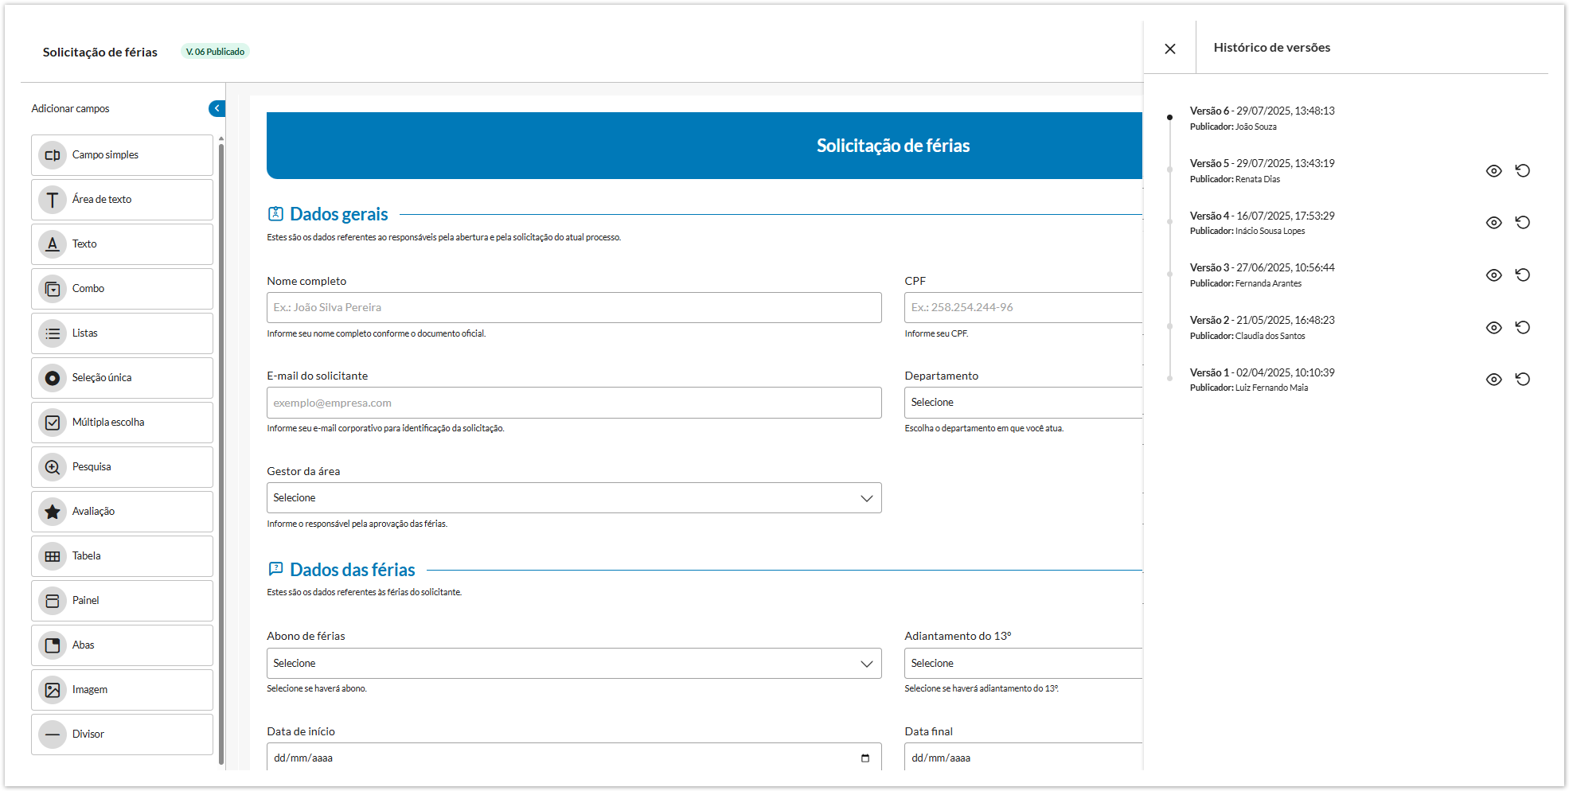Image resolution: width=1569 pixels, height=791 pixels.
Task: Add an Avaliação star field
Action: (x=122, y=512)
